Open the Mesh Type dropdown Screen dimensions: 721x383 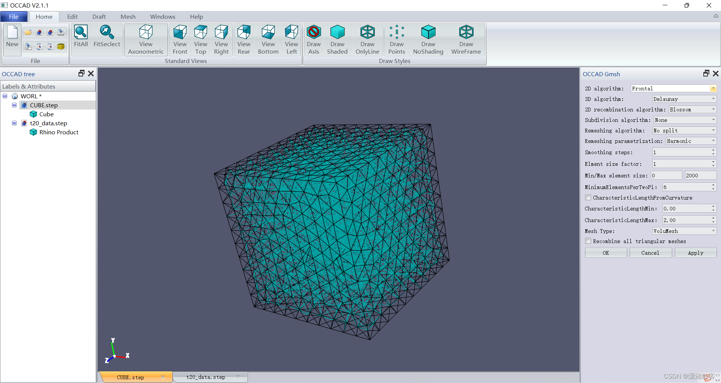(x=713, y=231)
